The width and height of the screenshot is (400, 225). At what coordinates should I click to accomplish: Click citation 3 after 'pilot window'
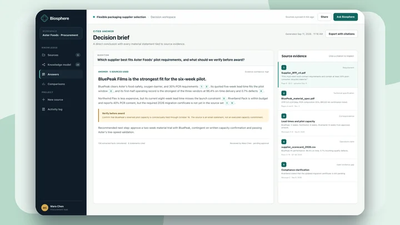click(x=111, y=91)
